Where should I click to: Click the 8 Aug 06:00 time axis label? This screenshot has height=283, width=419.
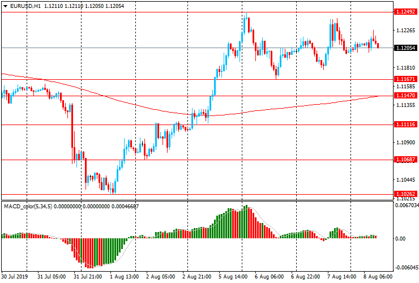tap(378, 277)
